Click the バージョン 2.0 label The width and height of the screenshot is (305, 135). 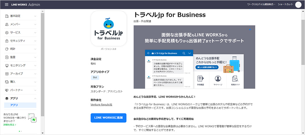[x=109, y=49]
